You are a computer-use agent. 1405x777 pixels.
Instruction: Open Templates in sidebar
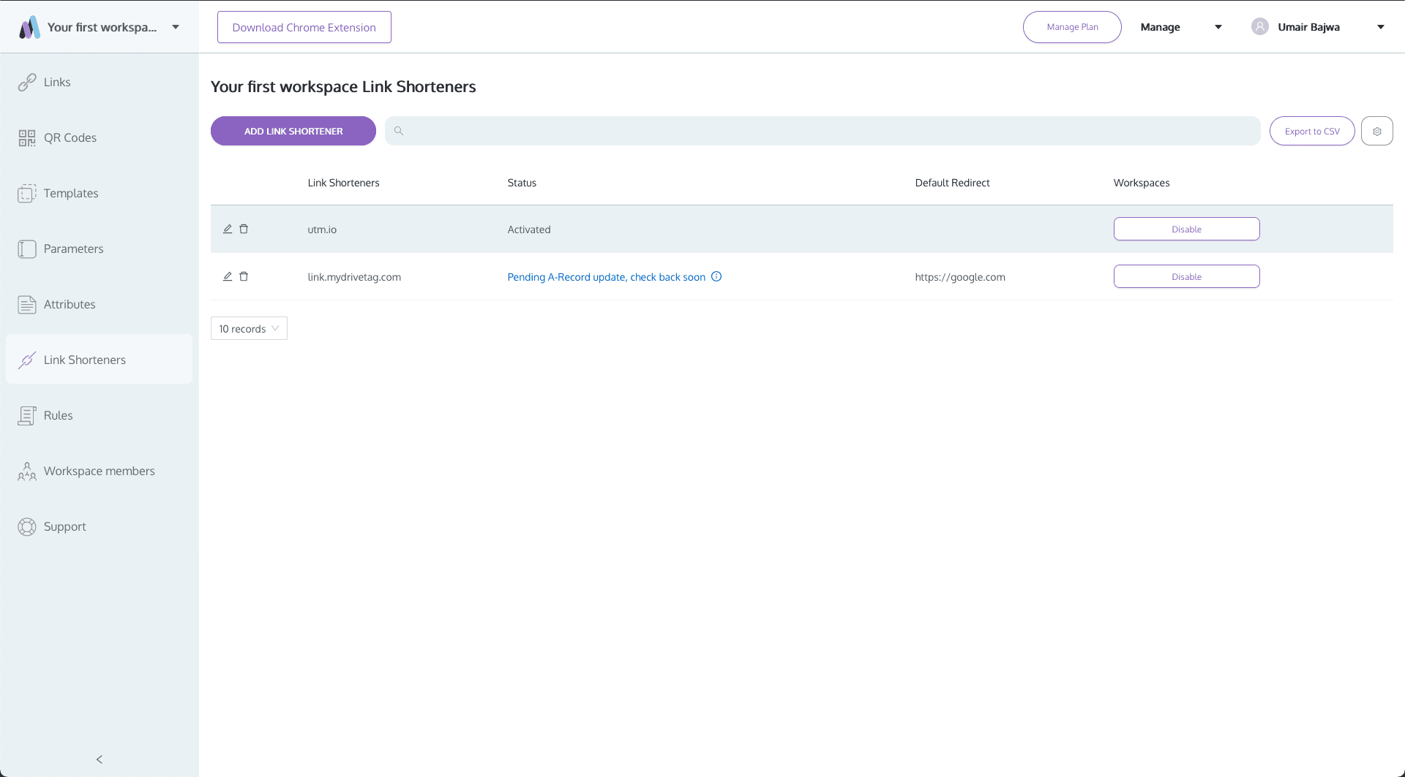pyautogui.click(x=71, y=194)
